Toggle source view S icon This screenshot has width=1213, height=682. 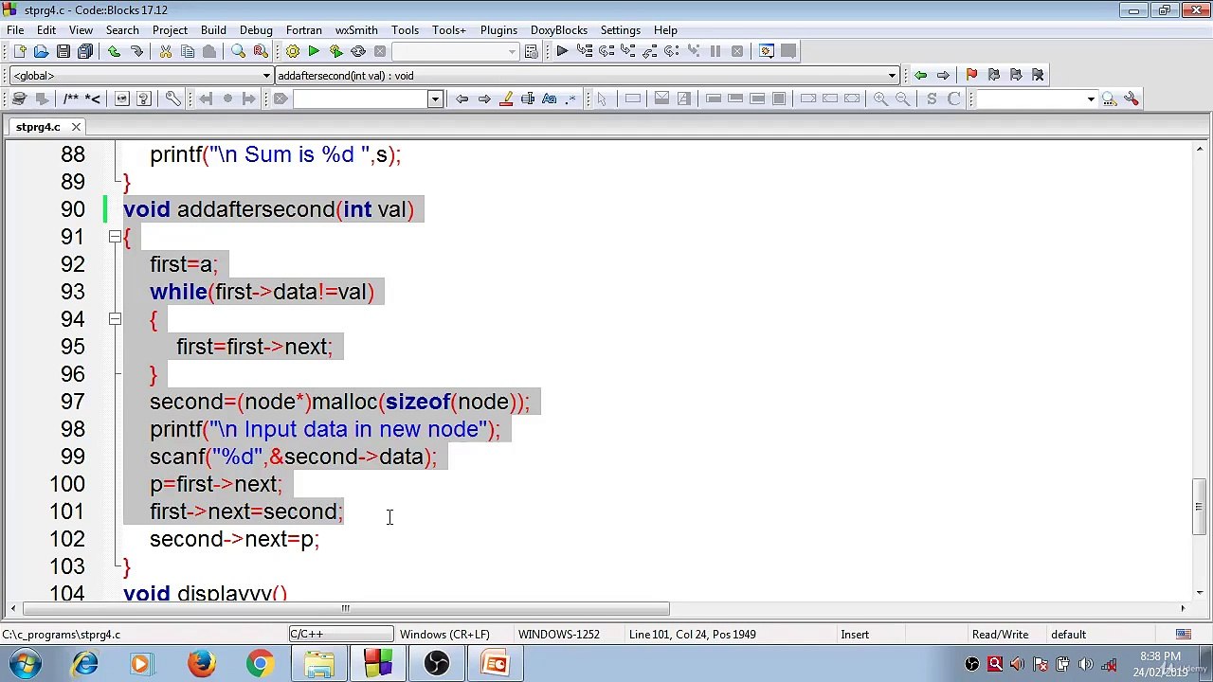pos(932,99)
